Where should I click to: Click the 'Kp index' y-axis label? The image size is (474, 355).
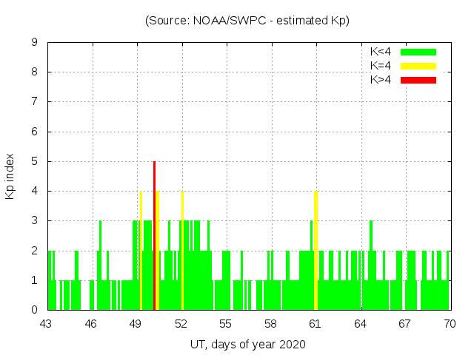(10, 176)
